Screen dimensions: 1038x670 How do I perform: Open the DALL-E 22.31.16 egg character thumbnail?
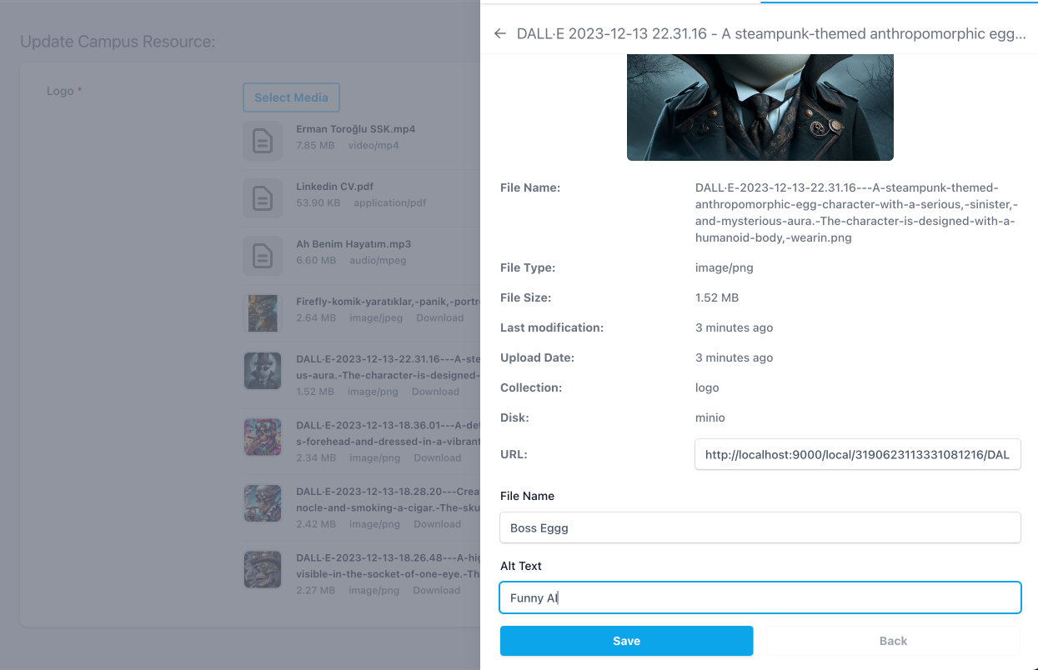click(x=263, y=371)
